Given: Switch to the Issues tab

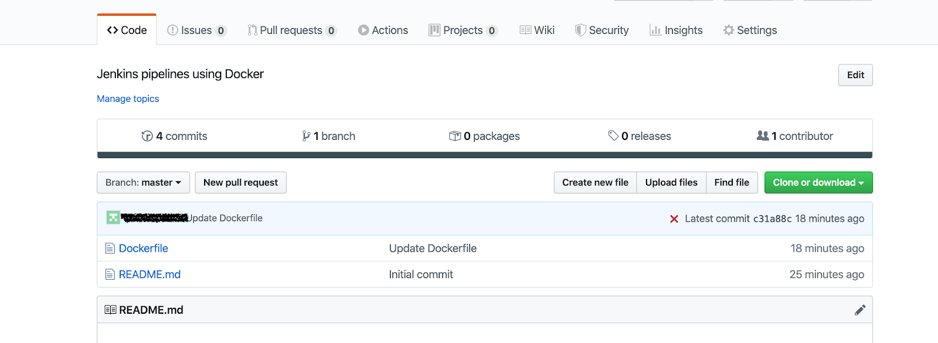Looking at the screenshot, I should click(x=196, y=30).
